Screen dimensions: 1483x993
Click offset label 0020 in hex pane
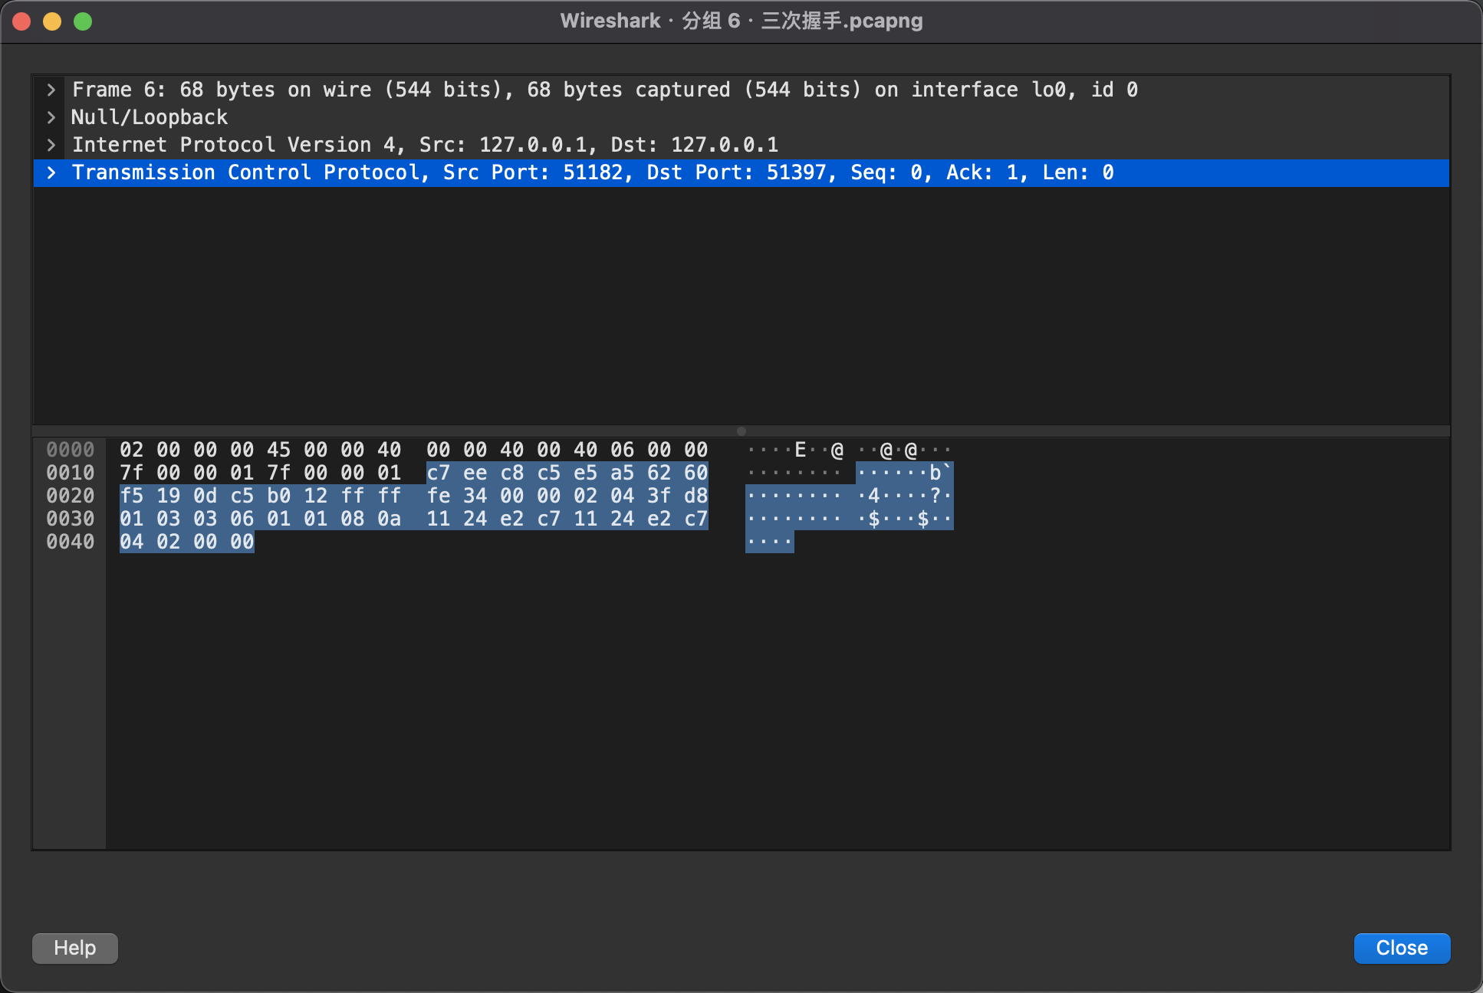(70, 496)
